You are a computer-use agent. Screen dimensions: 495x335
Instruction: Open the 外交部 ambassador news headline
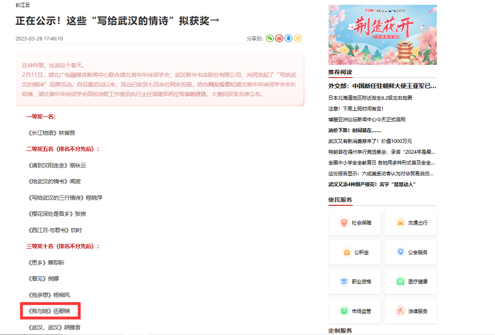coord(382,86)
